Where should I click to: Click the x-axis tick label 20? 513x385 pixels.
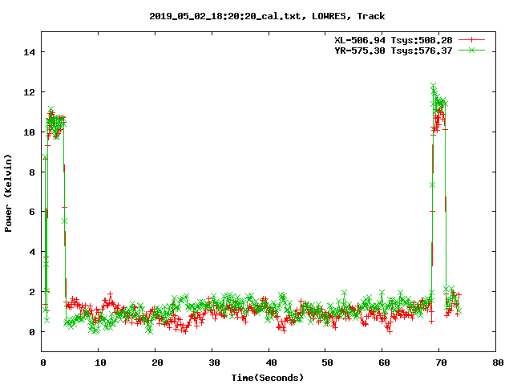157,363
